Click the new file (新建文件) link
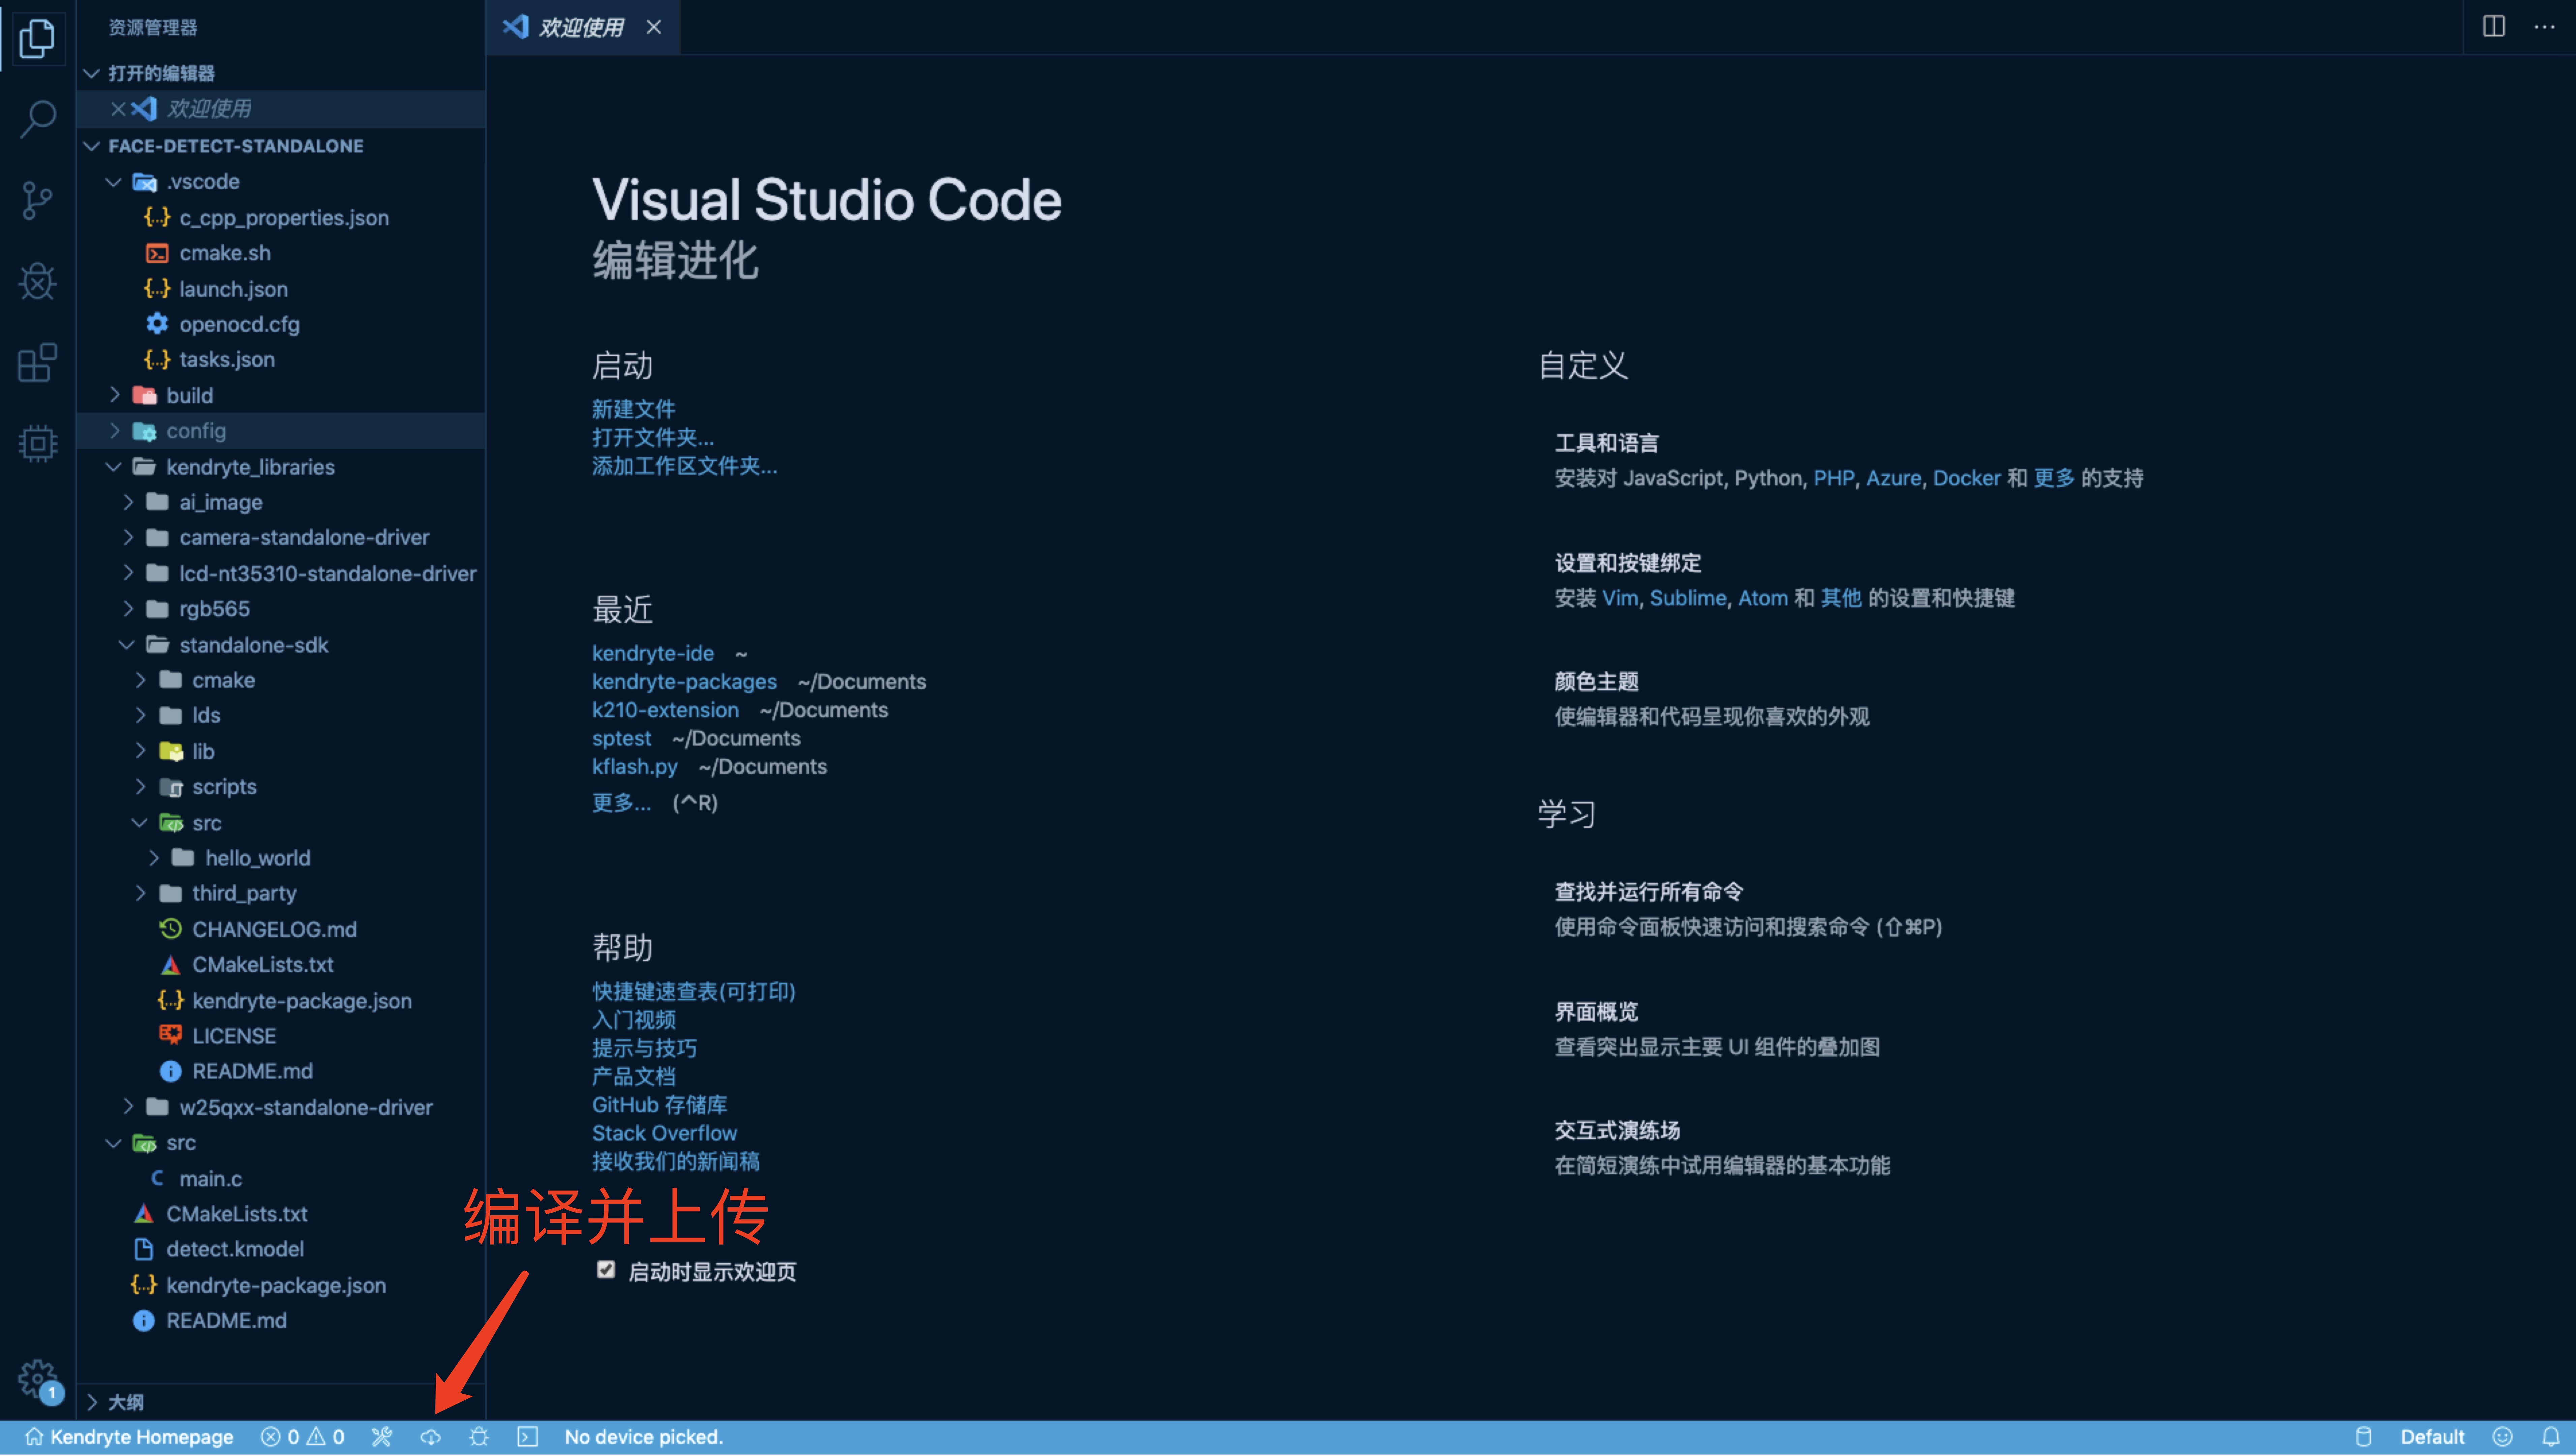 [633, 409]
